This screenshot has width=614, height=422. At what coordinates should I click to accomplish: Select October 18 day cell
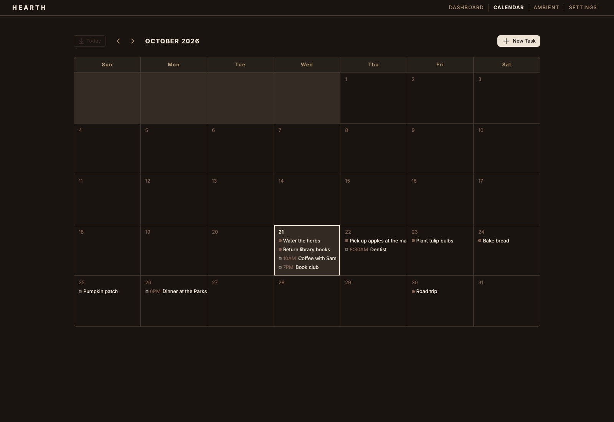[107, 250]
